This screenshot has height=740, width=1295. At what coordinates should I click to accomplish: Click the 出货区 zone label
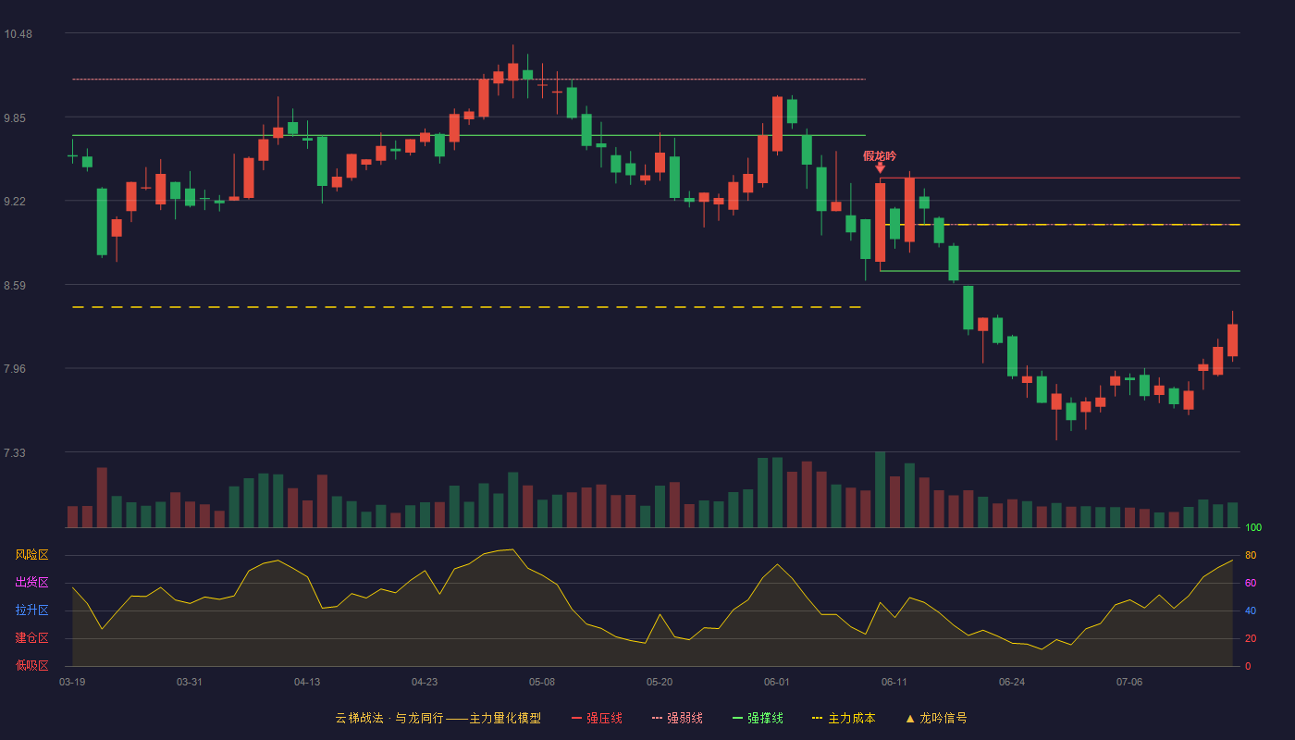(x=31, y=583)
